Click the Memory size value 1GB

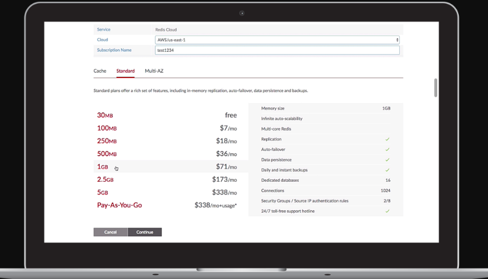(386, 108)
